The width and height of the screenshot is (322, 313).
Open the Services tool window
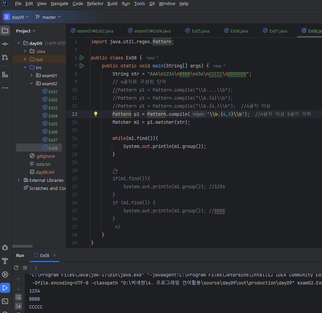pos(5,274)
